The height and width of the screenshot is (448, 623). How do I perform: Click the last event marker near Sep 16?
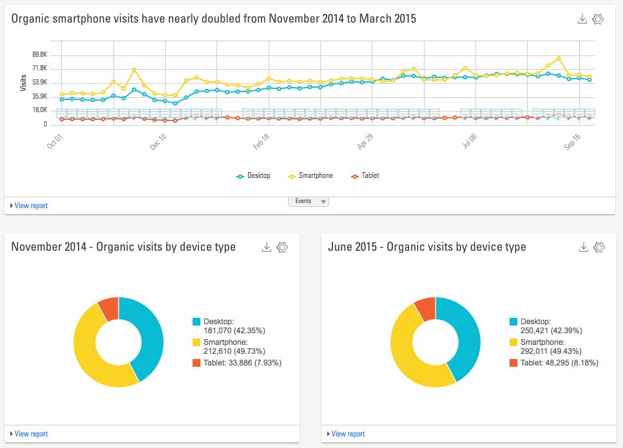(x=589, y=113)
